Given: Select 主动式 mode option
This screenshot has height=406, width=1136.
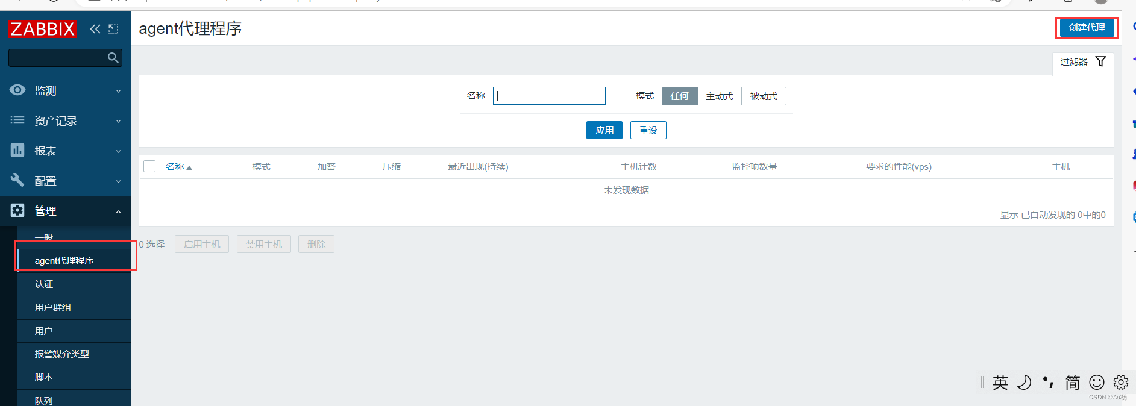Looking at the screenshot, I should click(x=720, y=96).
